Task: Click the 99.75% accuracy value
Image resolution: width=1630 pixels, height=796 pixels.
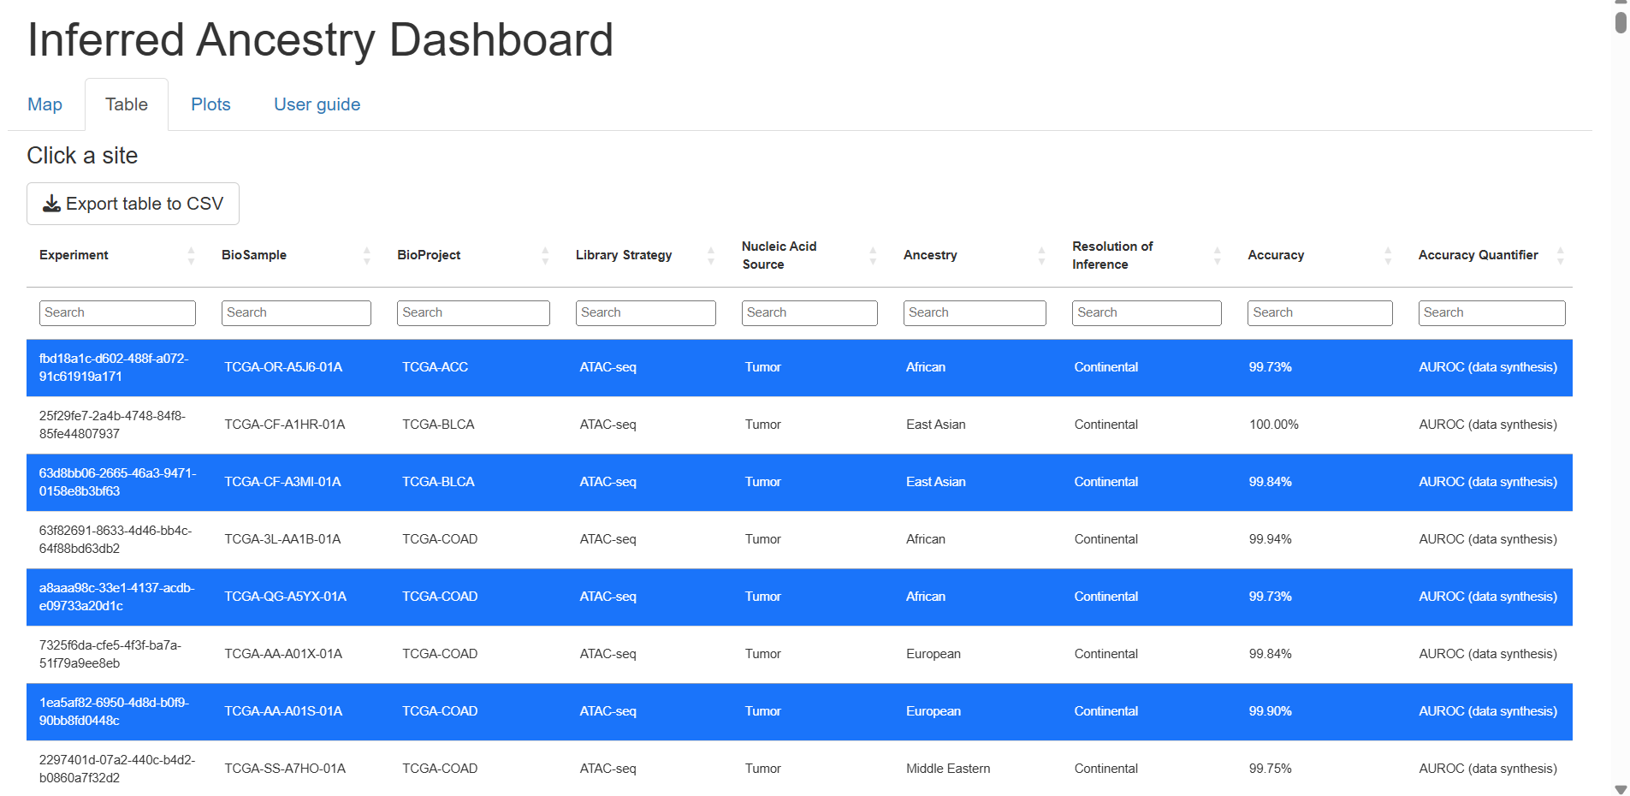Action: (1270, 769)
